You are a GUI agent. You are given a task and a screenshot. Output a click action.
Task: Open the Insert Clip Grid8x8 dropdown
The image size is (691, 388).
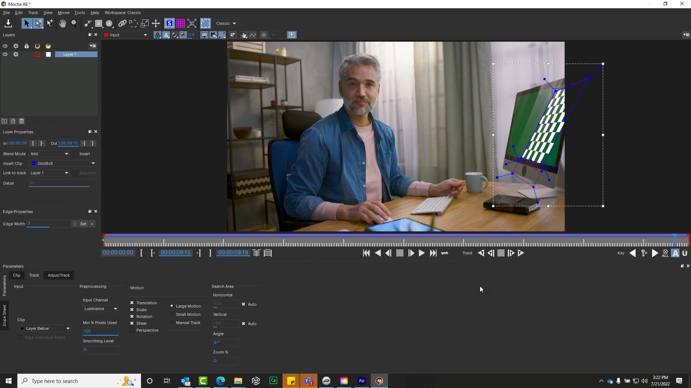click(x=63, y=164)
